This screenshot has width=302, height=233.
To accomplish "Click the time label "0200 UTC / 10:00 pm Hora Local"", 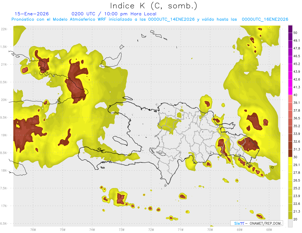I will click(114, 14).
